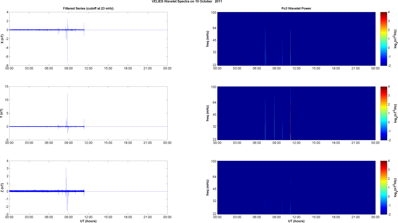Click the '15' tick on the Y (nT) axis
This screenshot has width=398, height=223.
pyautogui.click(x=7, y=86)
